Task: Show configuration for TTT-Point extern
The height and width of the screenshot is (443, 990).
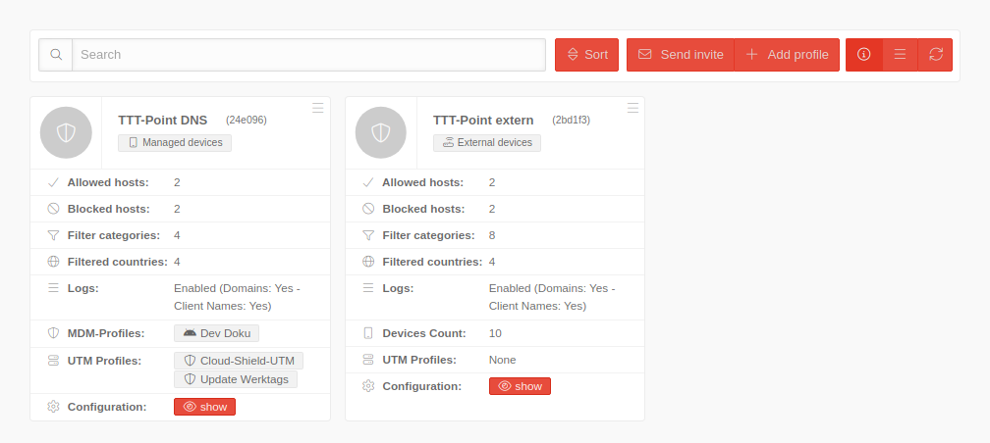Action: 520,386
